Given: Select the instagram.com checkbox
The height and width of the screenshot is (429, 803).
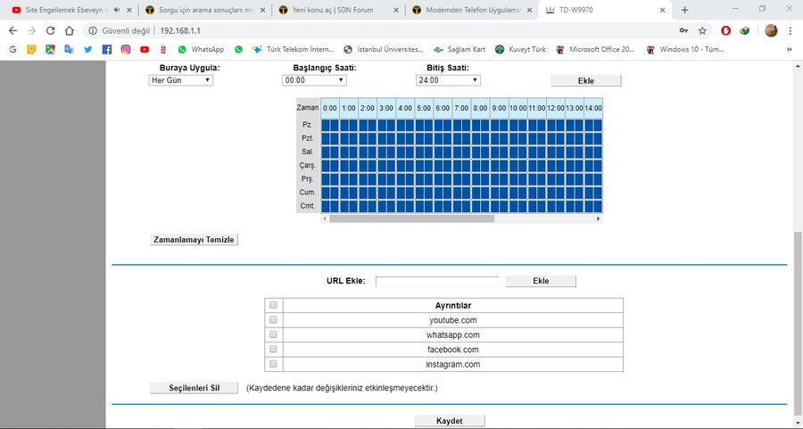Looking at the screenshot, I should (x=273, y=364).
